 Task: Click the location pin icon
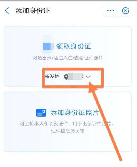point(66,77)
